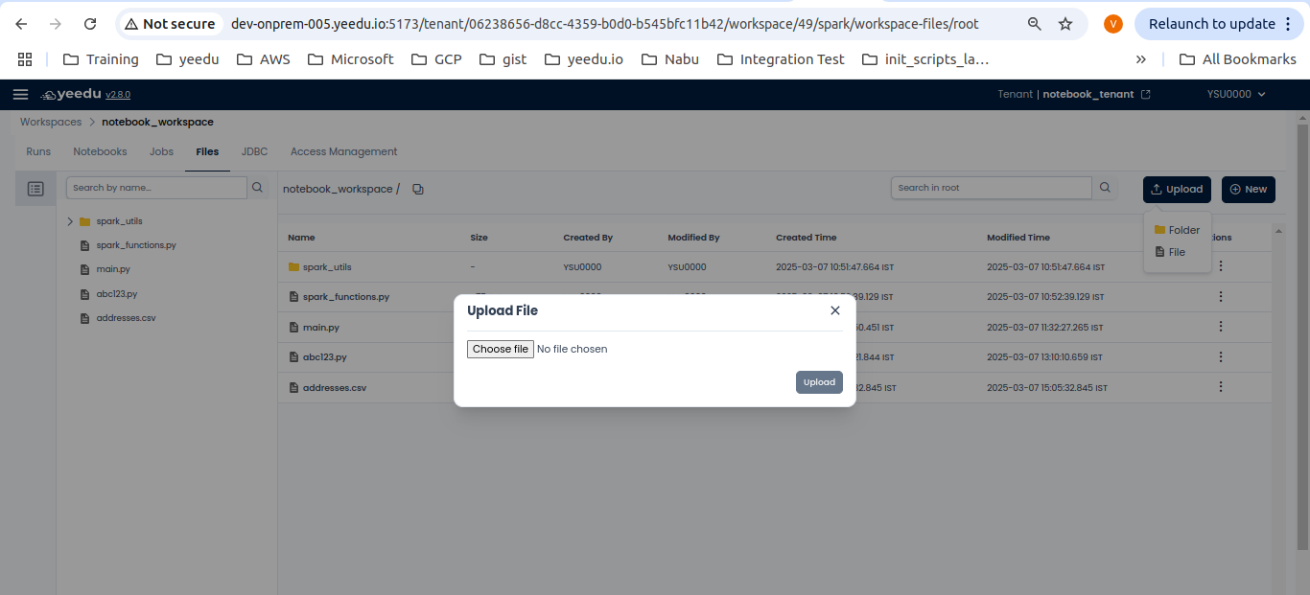This screenshot has width=1310, height=595.
Task: Choose File from the Upload menu
Action: point(1170,252)
